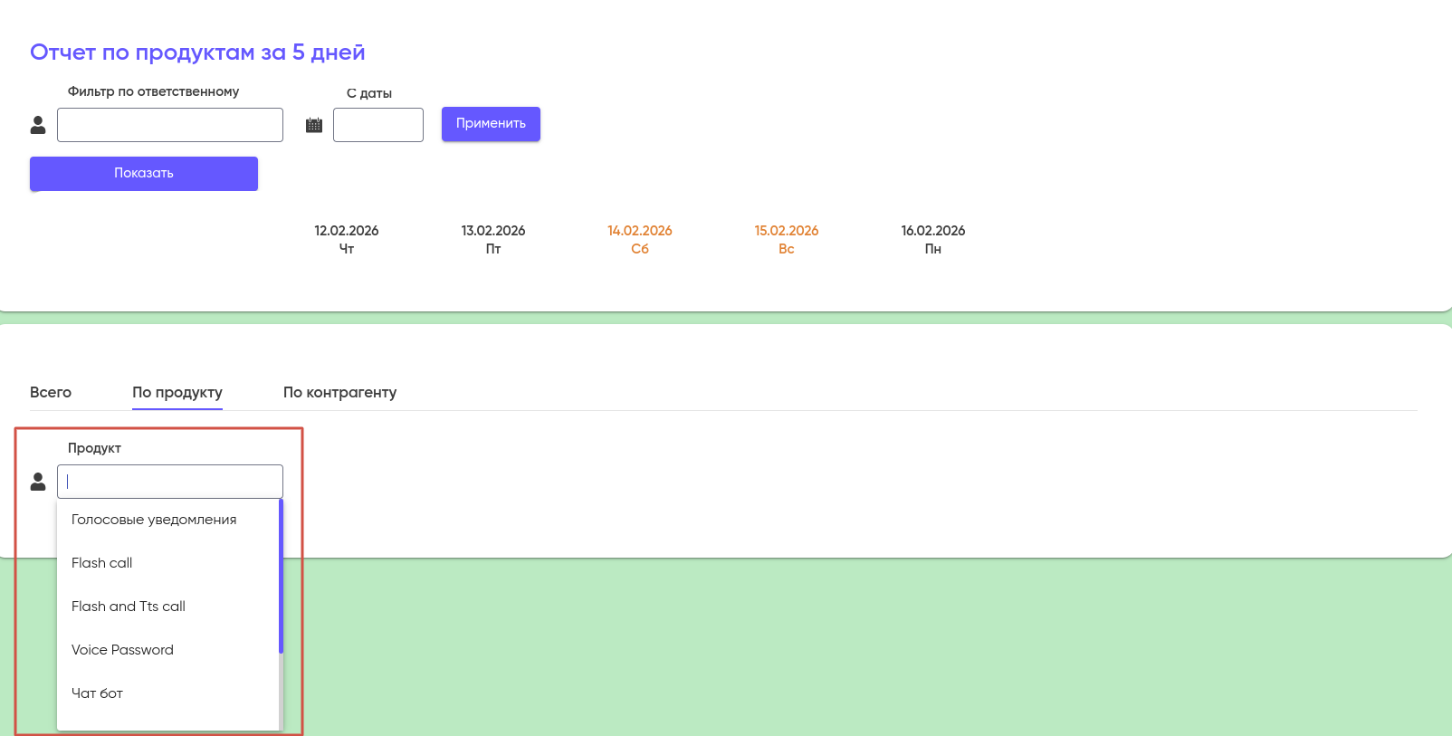Open the По контрагенту tab
Viewport: 1452px width, 736px height.
[x=339, y=392]
